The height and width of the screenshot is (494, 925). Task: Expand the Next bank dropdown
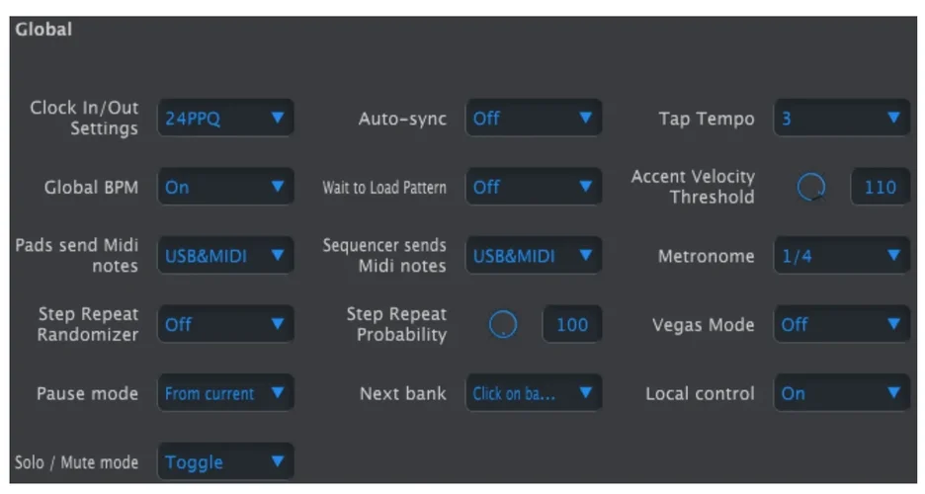tap(533, 393)
